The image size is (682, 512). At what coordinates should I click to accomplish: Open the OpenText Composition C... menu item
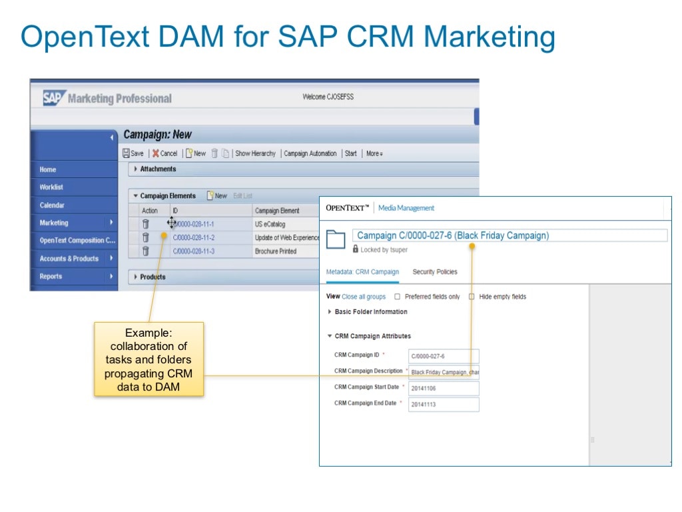point(77,240)
